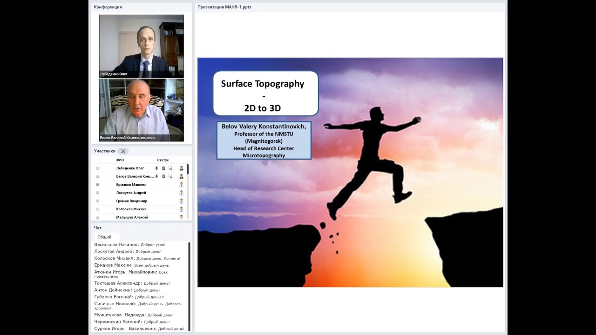Select participant name Лебеденко Олег in list
This screenshot has height=335, width=596.
point(130,168)
